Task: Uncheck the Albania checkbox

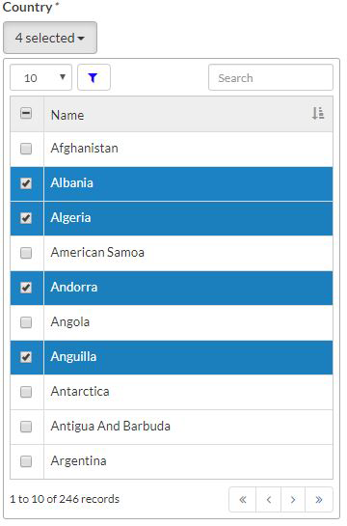Action: coord(26,183)
